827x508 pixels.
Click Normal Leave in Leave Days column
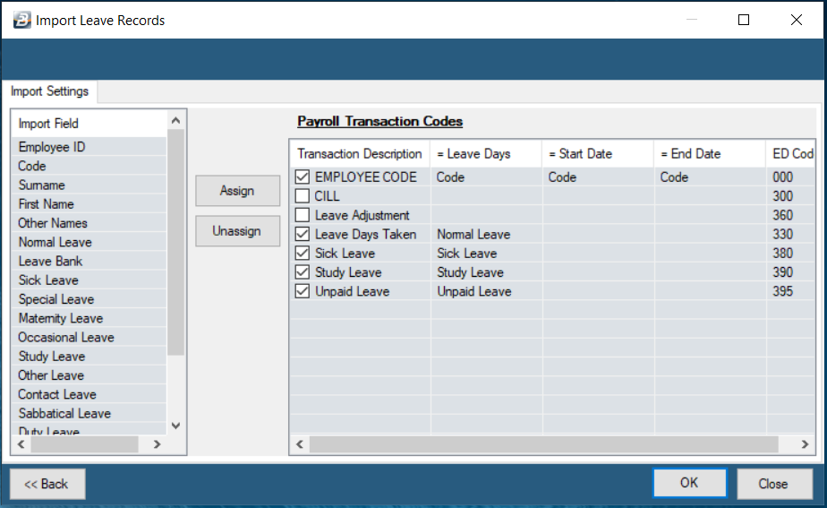point(486,234)
